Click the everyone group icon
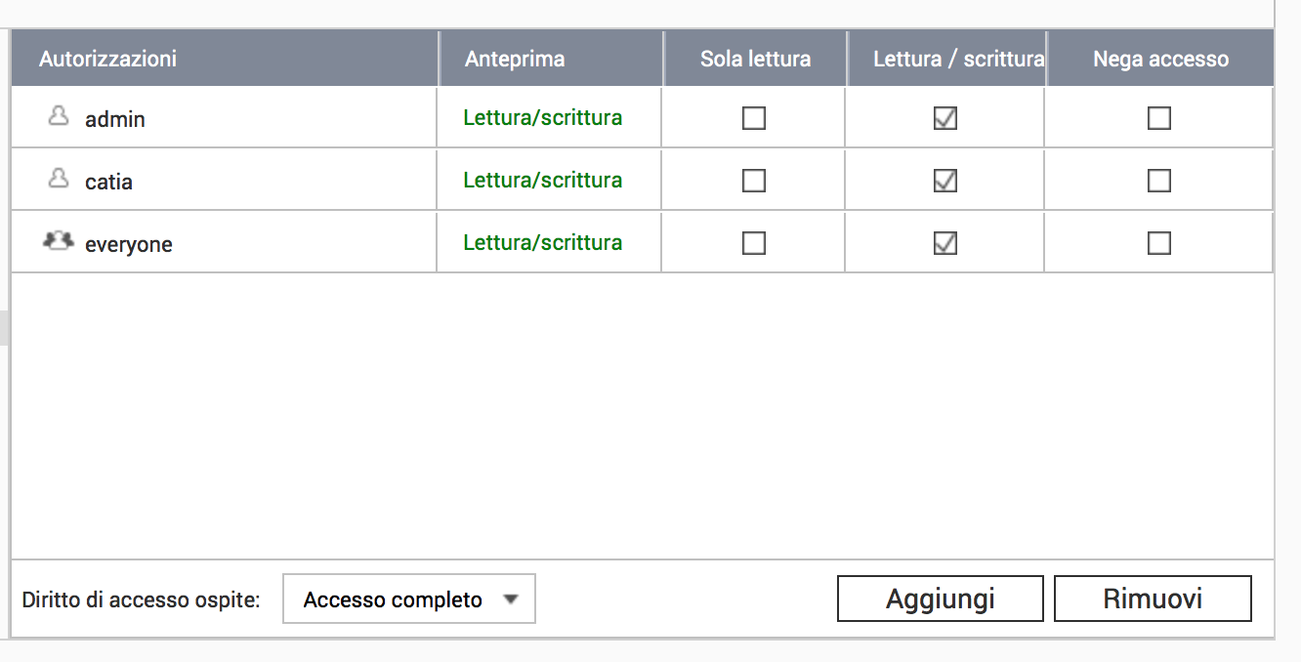Screen dimensions: 1301x662 pyautogui.click(x=59, y=242)
